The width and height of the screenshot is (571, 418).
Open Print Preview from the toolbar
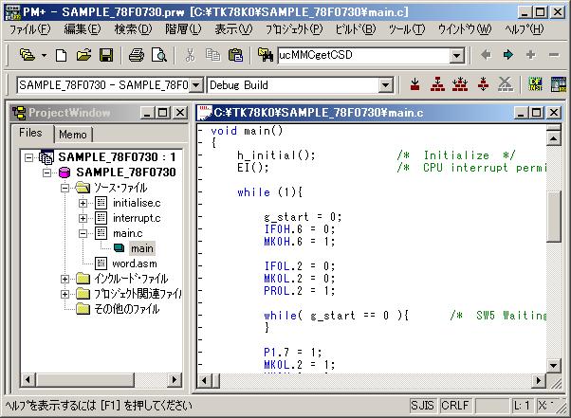point(158,55)
